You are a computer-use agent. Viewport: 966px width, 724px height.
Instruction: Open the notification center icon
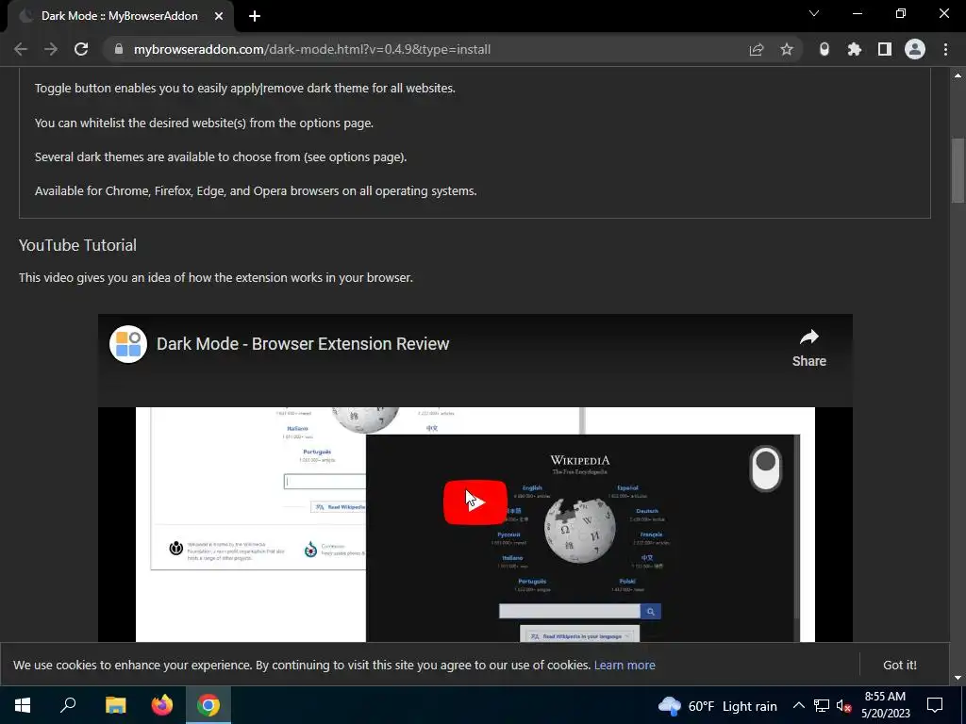[935, 705]
